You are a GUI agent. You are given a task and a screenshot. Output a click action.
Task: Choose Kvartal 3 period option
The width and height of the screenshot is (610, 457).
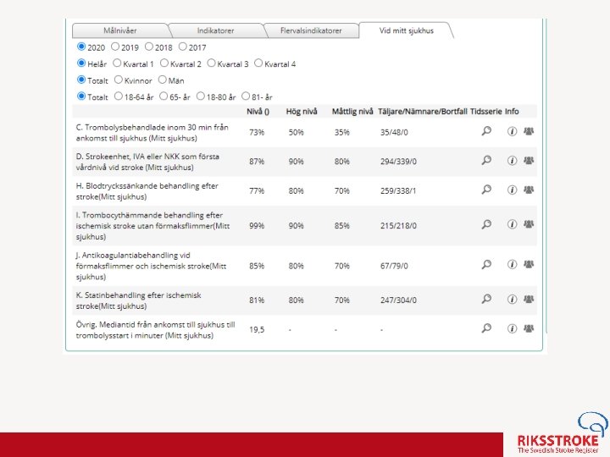211,63
